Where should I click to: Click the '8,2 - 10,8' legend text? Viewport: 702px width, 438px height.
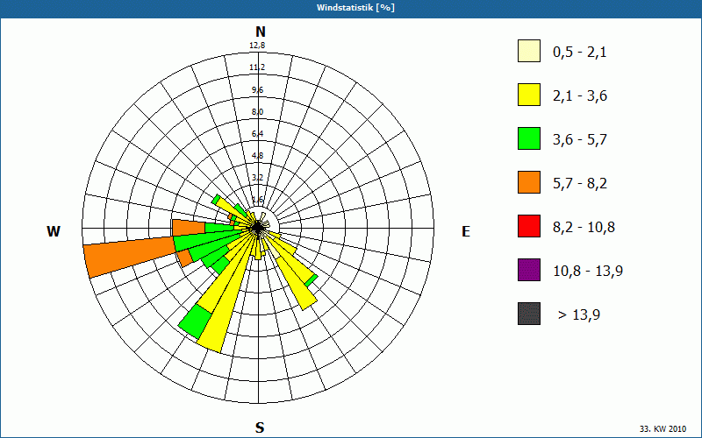pos(584,228)
